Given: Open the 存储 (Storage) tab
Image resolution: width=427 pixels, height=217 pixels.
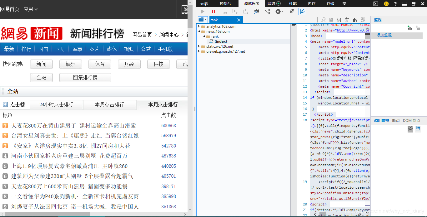Looking at the screenshot, I should 330,4.
